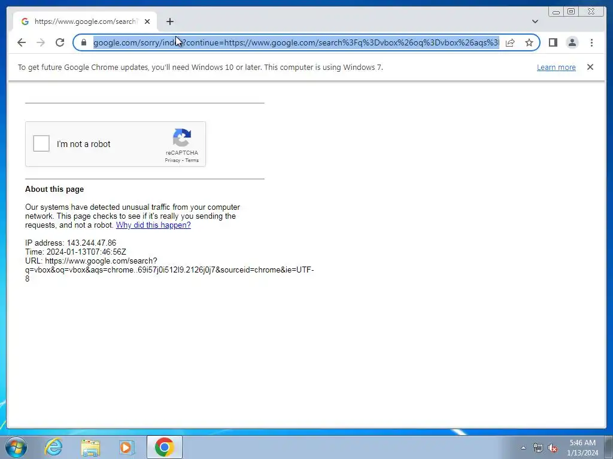Close the Chrome window
The image size is (613, 459).
(x=591, y=12)
